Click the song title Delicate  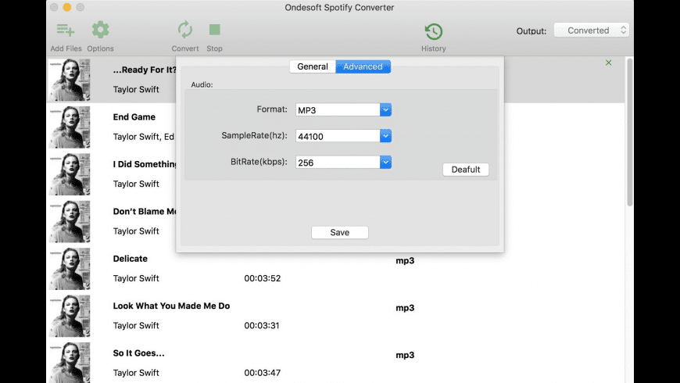tap(130, 259)
